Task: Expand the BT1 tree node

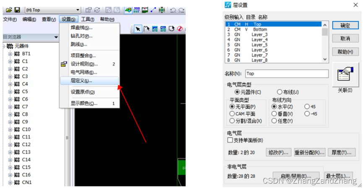Action: (x=10, y=54)
